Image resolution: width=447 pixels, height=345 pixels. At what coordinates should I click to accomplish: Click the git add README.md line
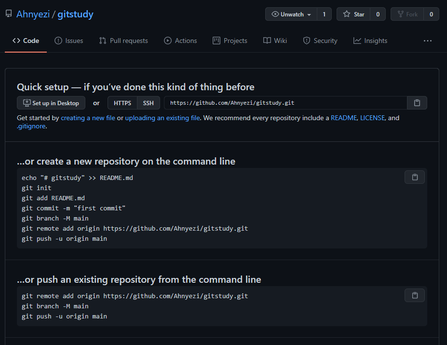tap(54, 198)
